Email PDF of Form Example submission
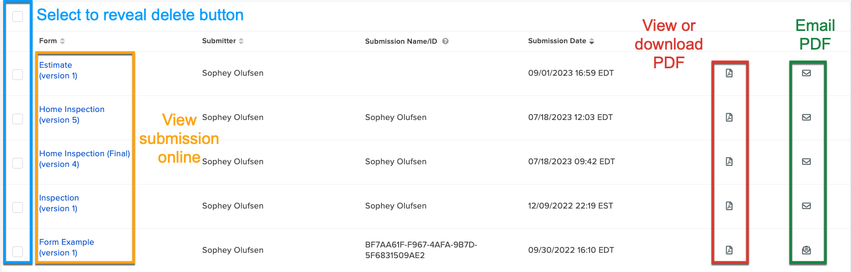Screen dimensions: 851x272 pyautogui.click(x=806, y=250)
